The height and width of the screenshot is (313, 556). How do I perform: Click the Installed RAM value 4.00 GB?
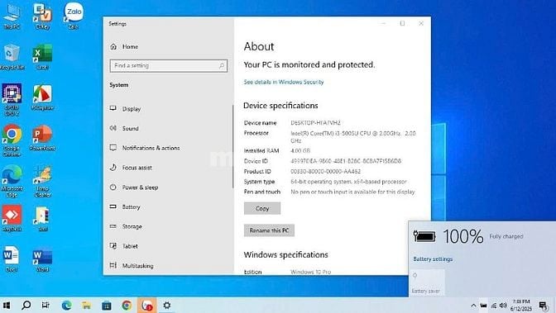(300, 151)
